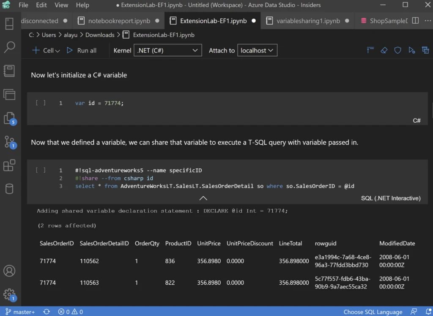Collapse the query results with the chevron
Screen dimensions: 433x316
point(203,198)
